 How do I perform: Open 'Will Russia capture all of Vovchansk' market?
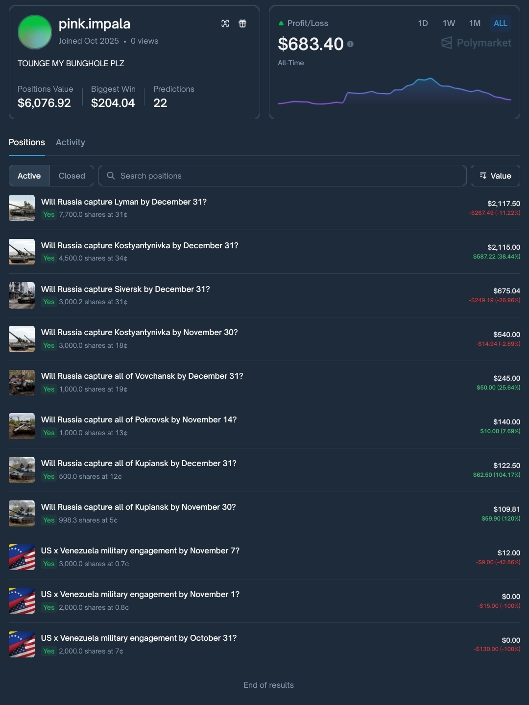(x=142, y=376)
